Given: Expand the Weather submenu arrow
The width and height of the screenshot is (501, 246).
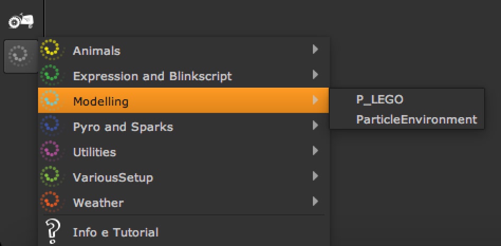Looking at the screenshot, I should 315,201.
